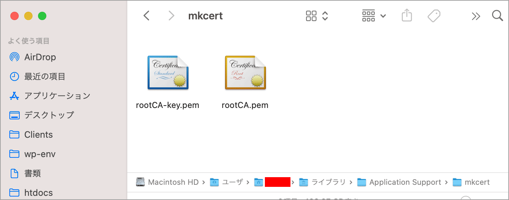This screenshot has height=200, width=509.
Task: Open the Share toolbar icon
Action: [407, 15]
